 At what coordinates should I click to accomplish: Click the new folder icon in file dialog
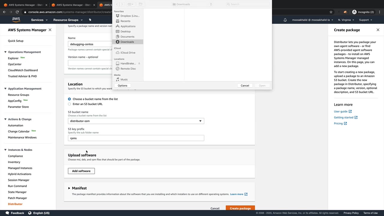pos(140,4)
